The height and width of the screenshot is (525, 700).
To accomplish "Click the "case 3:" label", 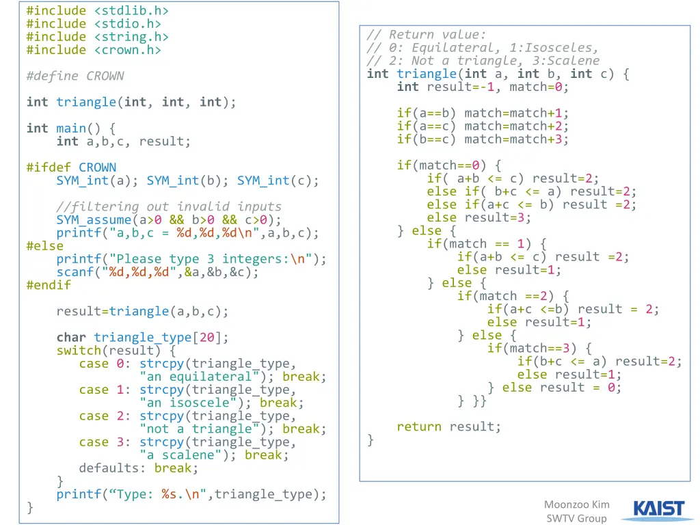I will point(105,442).
